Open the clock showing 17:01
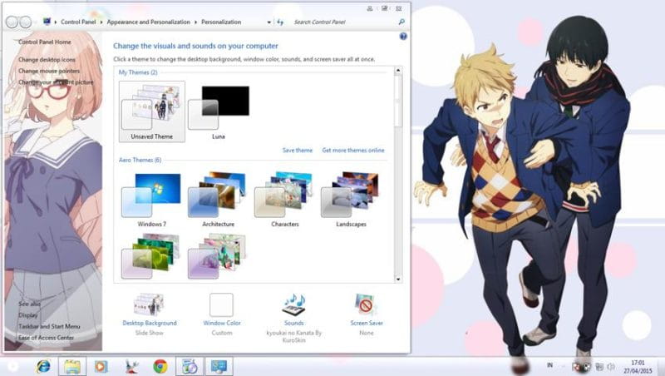This screenshot has height=376, width=665. tap(638, 367)
